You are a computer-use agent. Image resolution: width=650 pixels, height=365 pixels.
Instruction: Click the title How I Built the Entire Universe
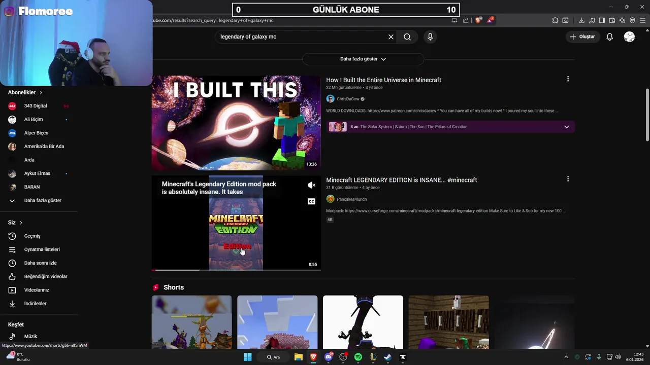[383, 80]
